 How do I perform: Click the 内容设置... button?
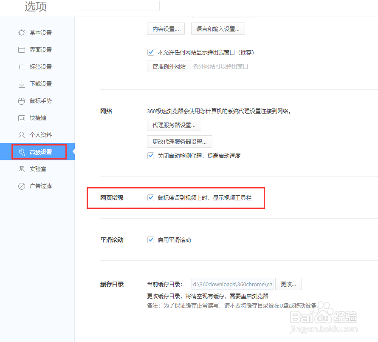tap(166, 29)
